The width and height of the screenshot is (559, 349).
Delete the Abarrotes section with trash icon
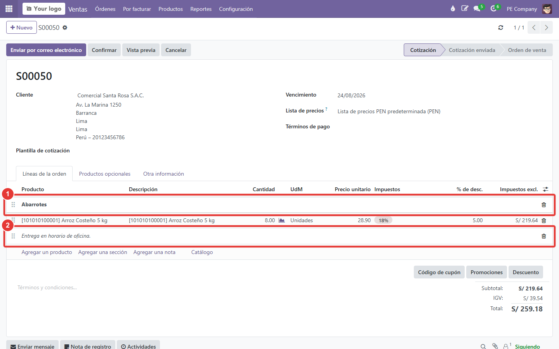(543, 205)
